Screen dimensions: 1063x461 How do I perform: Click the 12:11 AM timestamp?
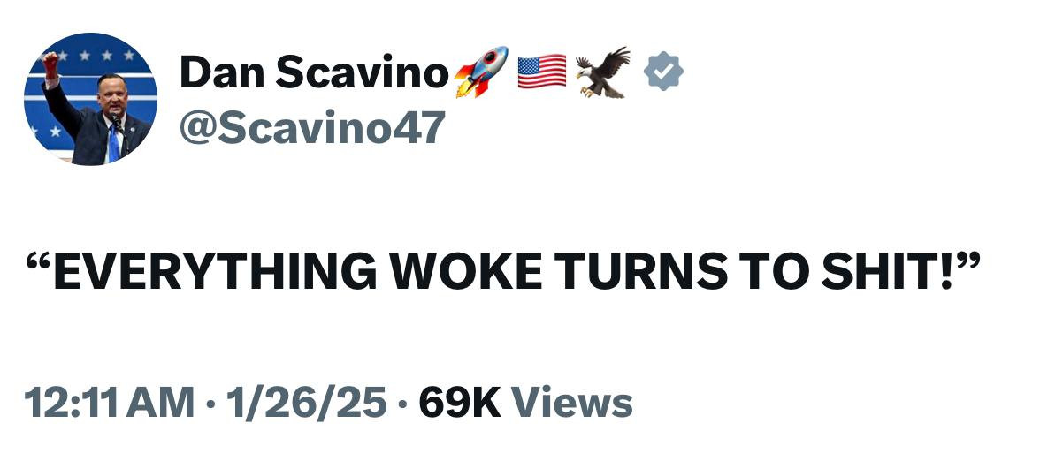111,403
